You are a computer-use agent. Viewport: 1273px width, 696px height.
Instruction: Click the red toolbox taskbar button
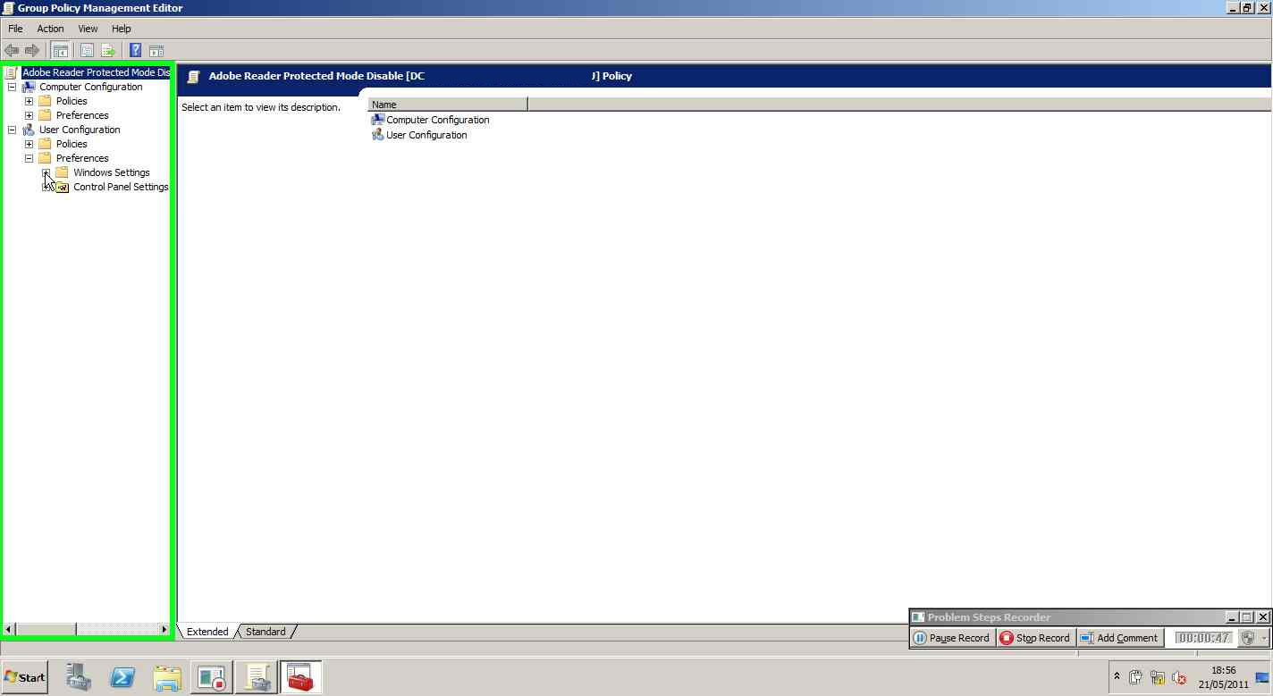(x=300, y=677)
